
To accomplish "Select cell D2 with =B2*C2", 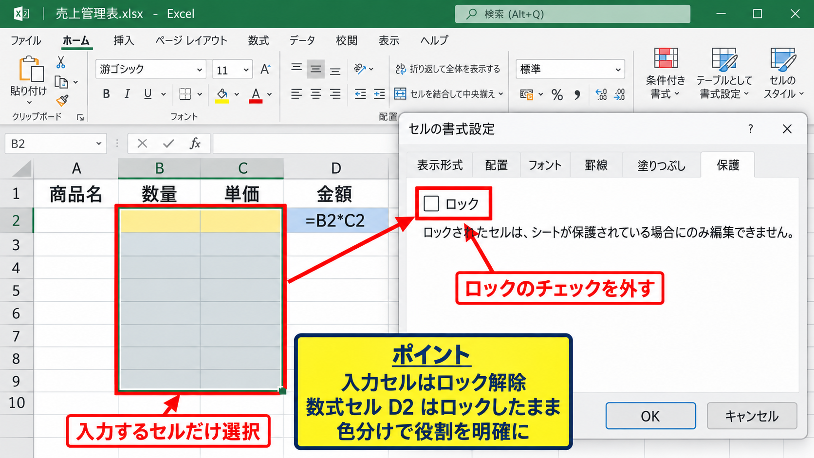I will tap(335, 220).
